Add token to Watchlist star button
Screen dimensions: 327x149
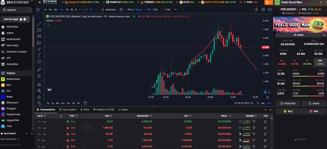point(288,104)
